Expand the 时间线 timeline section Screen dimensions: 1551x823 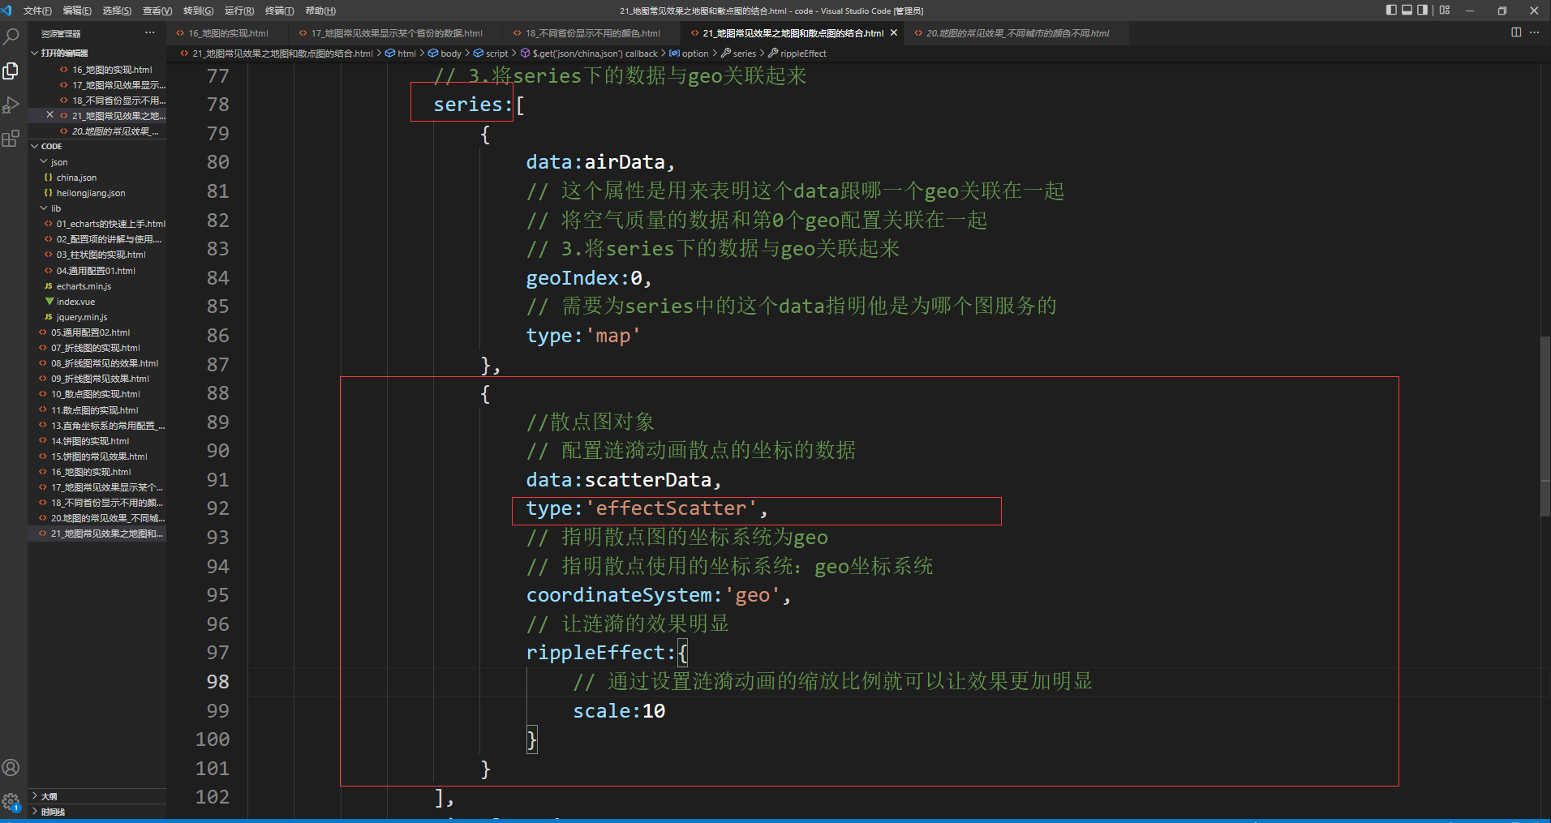point(53,812)
